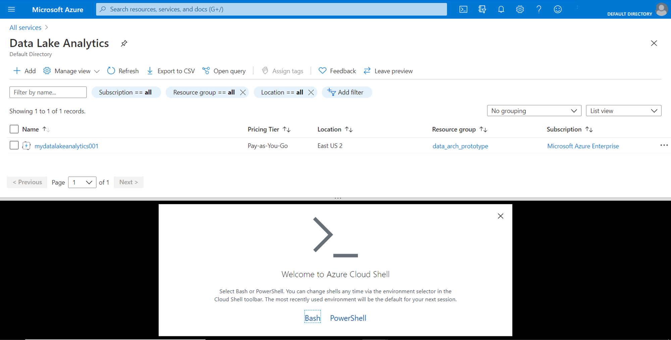The height and width of the screenshot is (340, 671).
Task: Sort by Resource group column
Action: tap(460, 129)
